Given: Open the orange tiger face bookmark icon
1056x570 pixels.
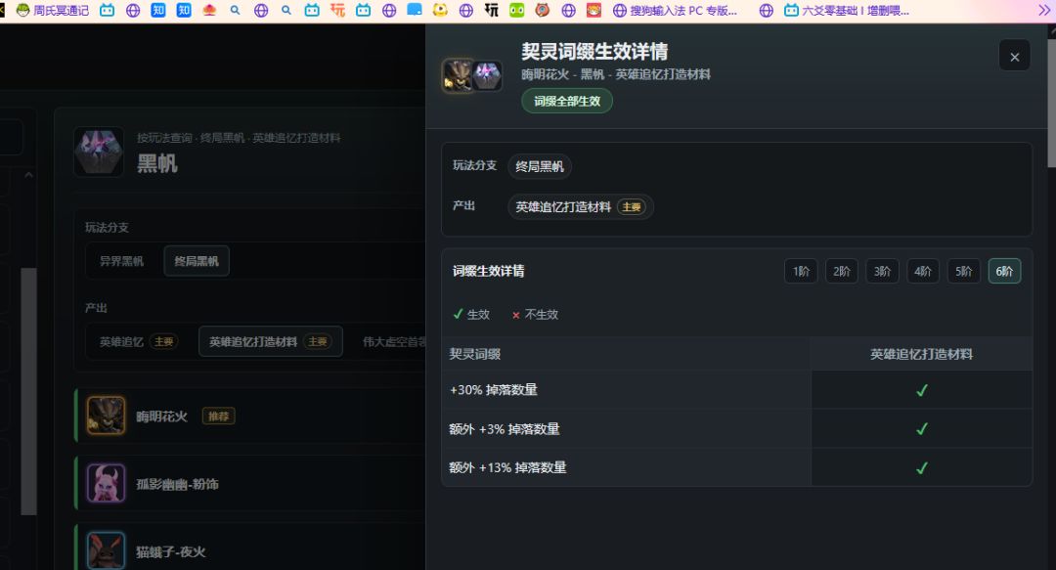Looking at the screenshot, I should 594,10.
